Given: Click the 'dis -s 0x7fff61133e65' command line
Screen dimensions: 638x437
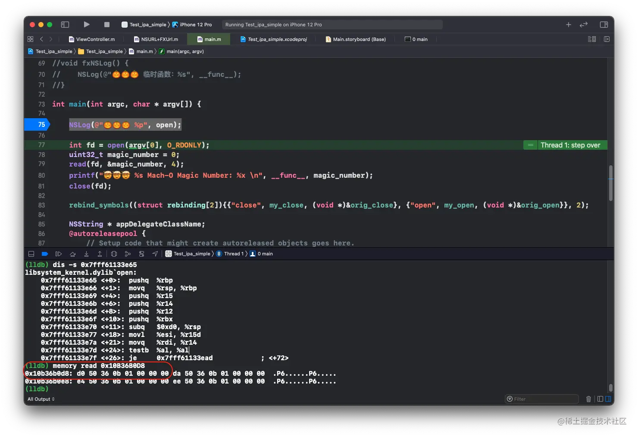Looking at the screenshot, I should (94, 265).
